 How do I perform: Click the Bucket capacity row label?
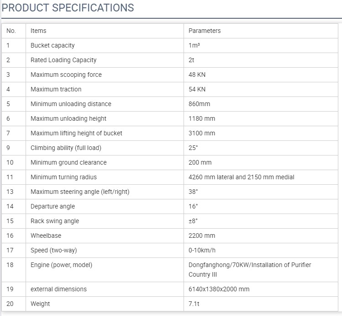click(x=53, y=45)
